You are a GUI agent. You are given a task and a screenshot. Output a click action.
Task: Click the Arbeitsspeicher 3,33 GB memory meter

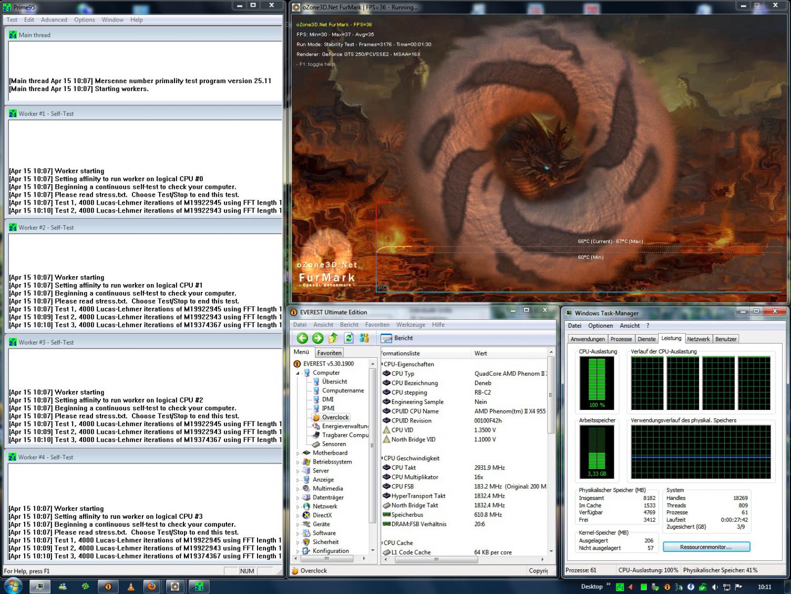click(x=597, y=451)
